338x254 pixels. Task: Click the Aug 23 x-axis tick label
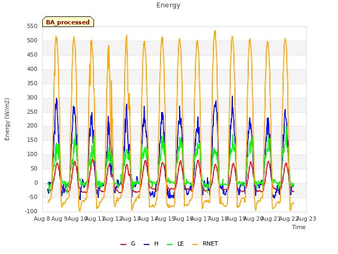tap(306, 219)
